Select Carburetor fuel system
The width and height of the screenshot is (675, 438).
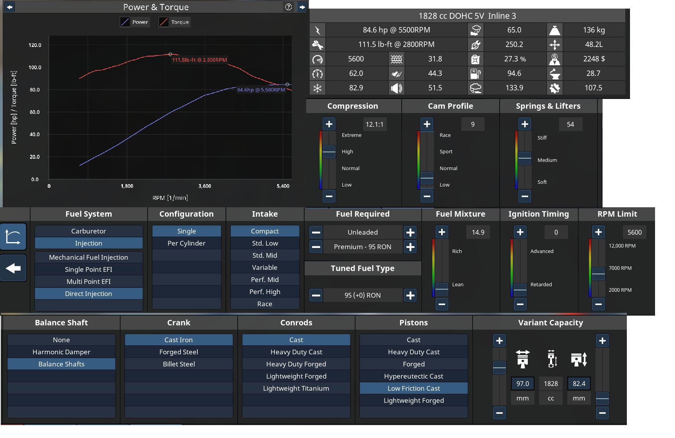click(88, 231)
